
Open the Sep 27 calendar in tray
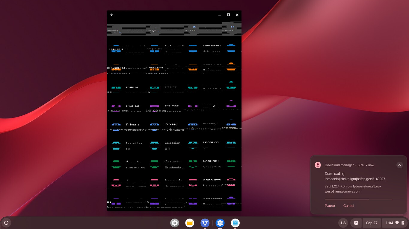point(372,223)
